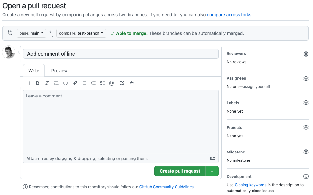Click the Heading formatting icon
Viewport: 313px width, 195px height.
pyautogui.click(x=28, y=83)
